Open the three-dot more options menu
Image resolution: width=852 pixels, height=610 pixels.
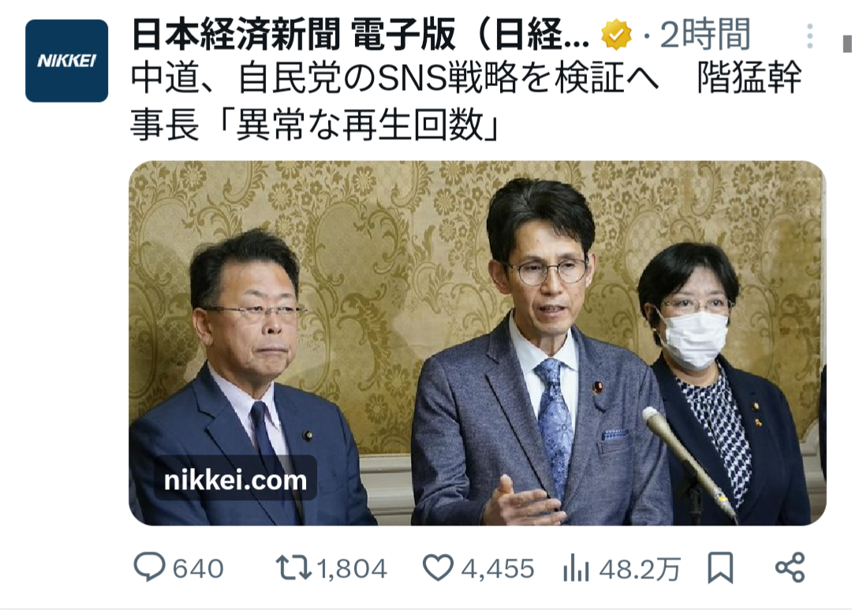point(809,36)
